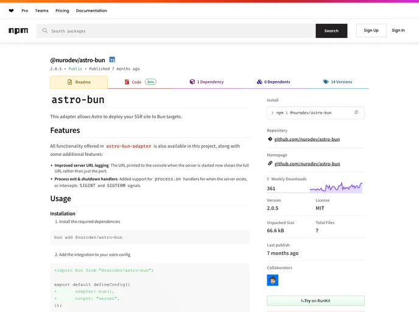Image resolution: width=419 pixels, height=312 pixels.
Task: Click the git repository diamond icon
Action: [270, 139]
